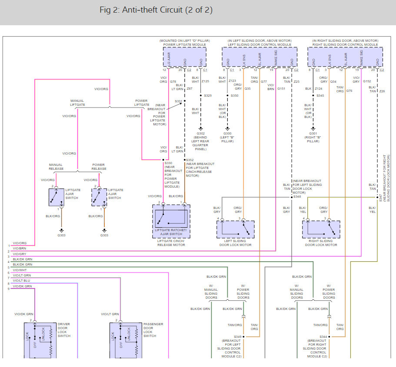The image size is (396, 367).
Task: Click the "POWER RELEASE" branch label
Action: (99, 167)
